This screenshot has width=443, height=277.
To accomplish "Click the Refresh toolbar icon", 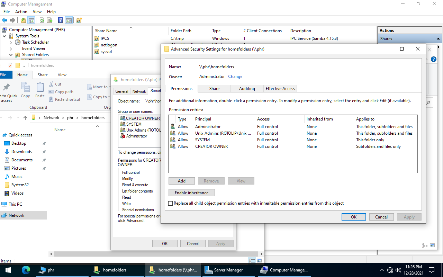I will (42, 20).
